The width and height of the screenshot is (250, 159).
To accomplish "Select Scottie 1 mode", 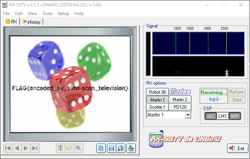I will (x=157, y=107).
